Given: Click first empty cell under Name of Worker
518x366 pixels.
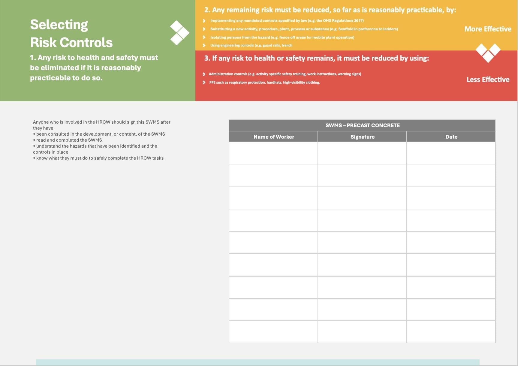Looking at the screenshot, I should 273,153.
